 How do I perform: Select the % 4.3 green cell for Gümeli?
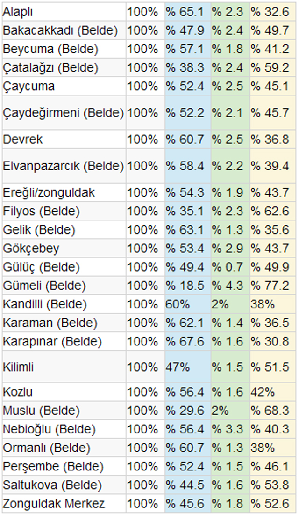point(230,286)
